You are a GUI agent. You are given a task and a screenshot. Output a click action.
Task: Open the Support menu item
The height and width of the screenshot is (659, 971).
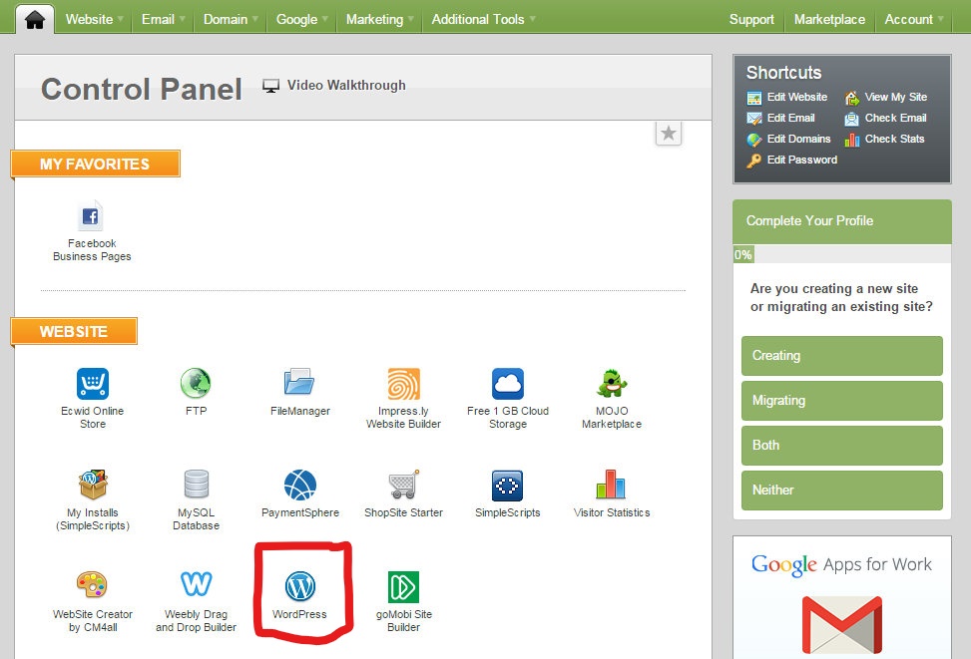click(750, 19)
